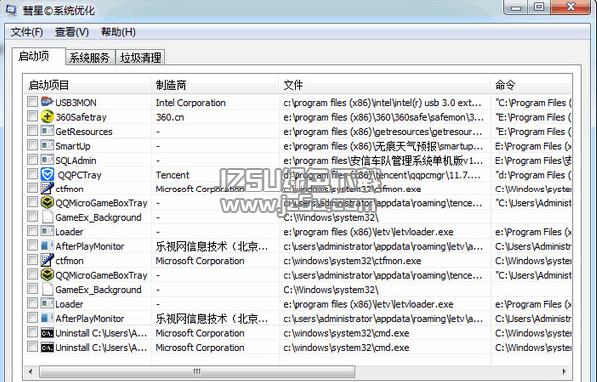Viewport: 597px width, 382px height.
Task: Click the GetResources entry icon
Action: click(x=47, y=131)
